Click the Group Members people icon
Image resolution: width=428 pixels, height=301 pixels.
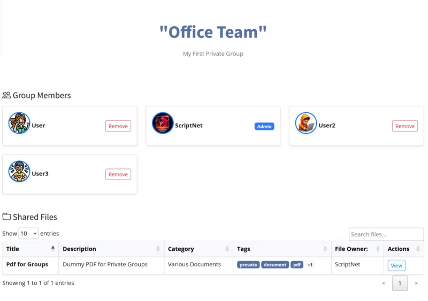pos(6,95)
